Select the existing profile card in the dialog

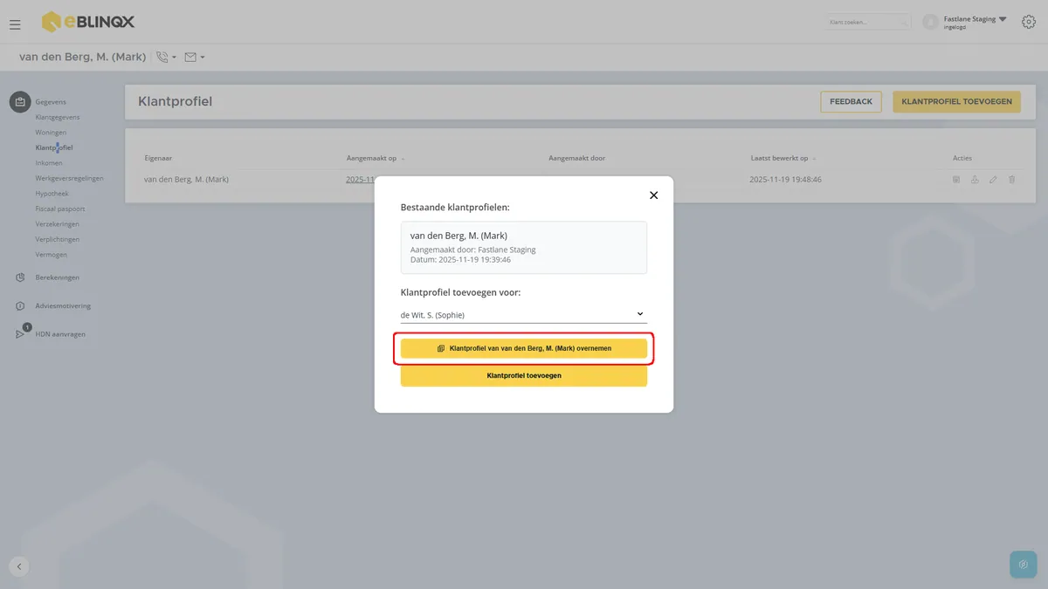524,248
